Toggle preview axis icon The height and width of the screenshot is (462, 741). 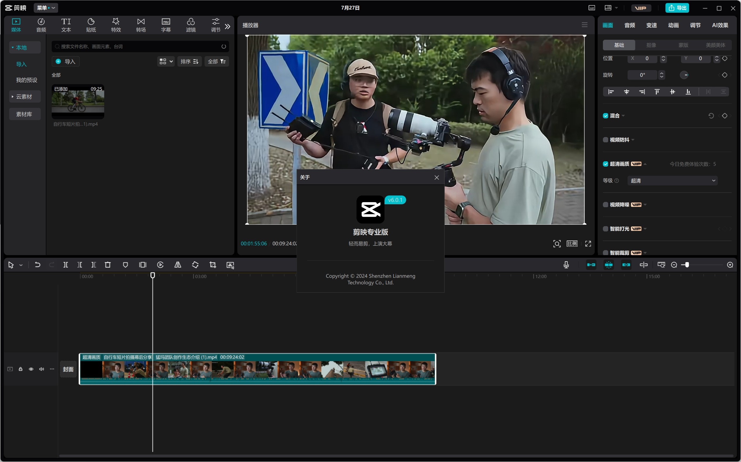coord(644,265)
